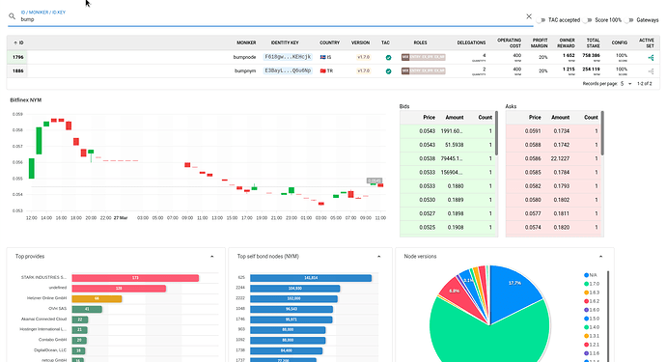Image resolution: width=666 pixels, height=362 pixels.
Task: Click TAC accepted checkmark for bumpnym
Action: click(388, 71)
